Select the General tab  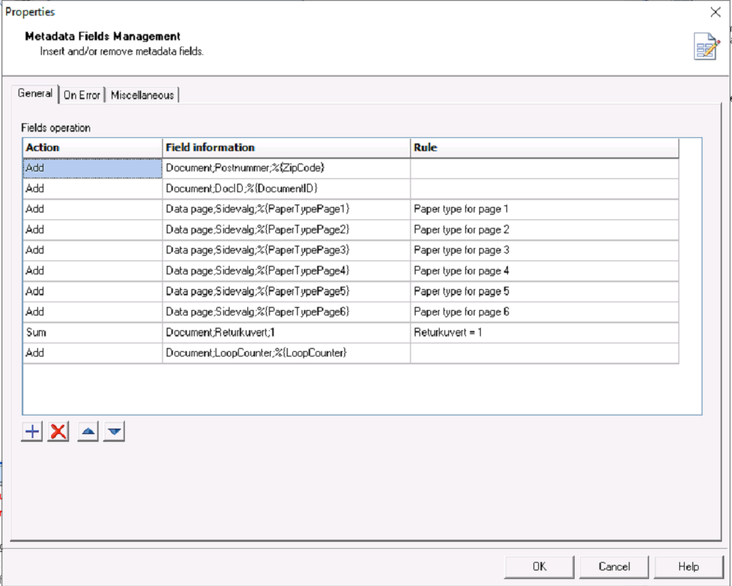tap(35, 93)
